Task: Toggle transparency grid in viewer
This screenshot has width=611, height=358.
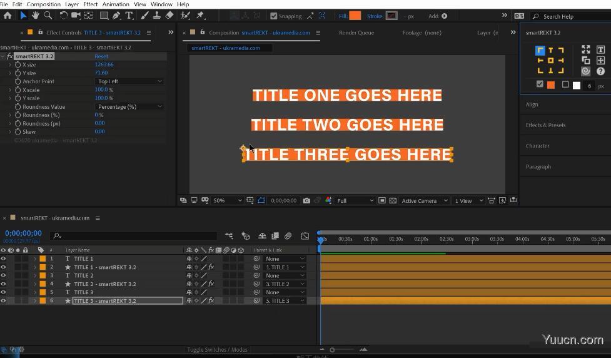Action: [x=393, y=200]
